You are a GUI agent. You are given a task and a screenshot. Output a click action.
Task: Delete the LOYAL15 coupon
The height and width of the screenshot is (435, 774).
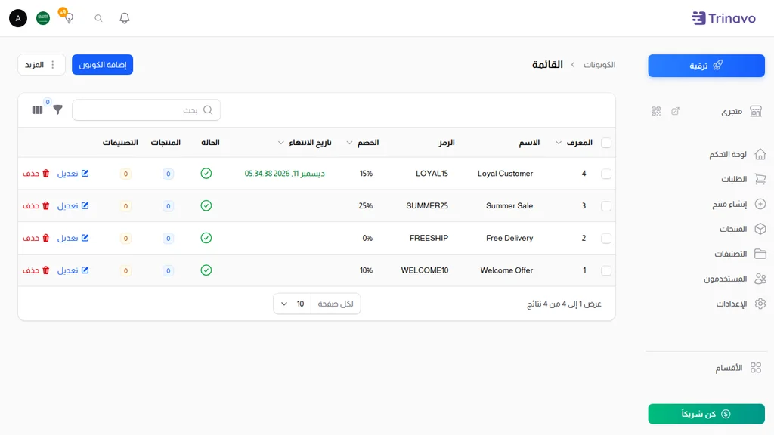click(x=36, y=174)
